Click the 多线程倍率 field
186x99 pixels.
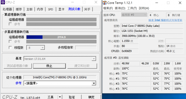[x=86, y=48]
